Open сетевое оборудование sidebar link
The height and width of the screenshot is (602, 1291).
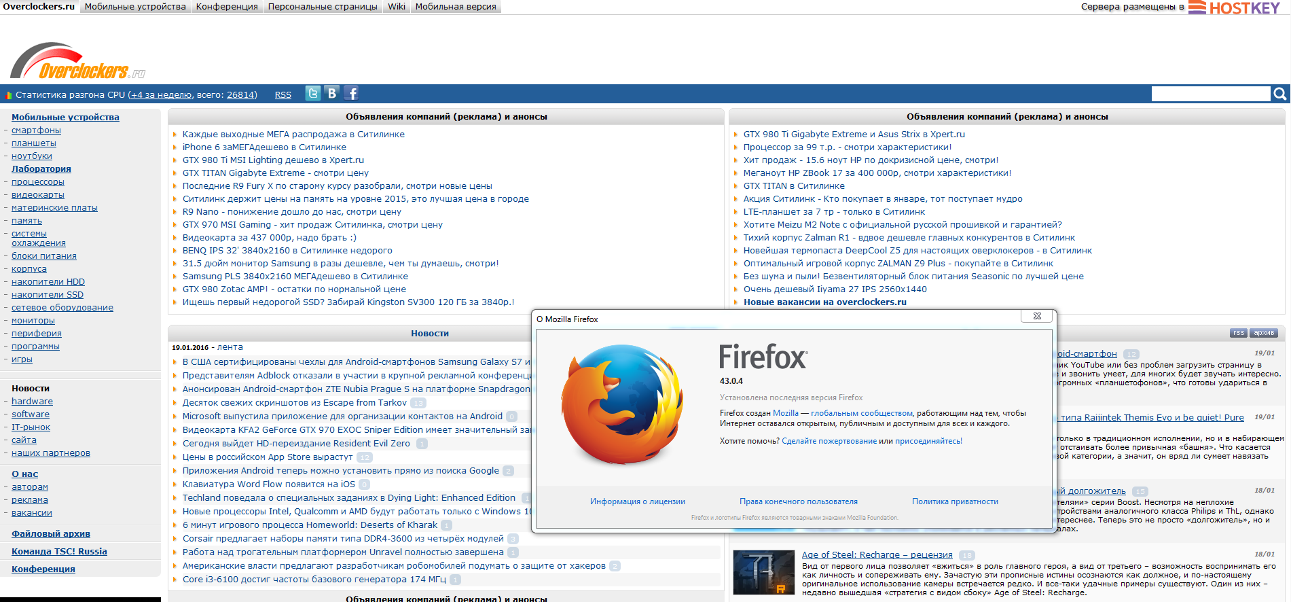[x=62, y=308]
